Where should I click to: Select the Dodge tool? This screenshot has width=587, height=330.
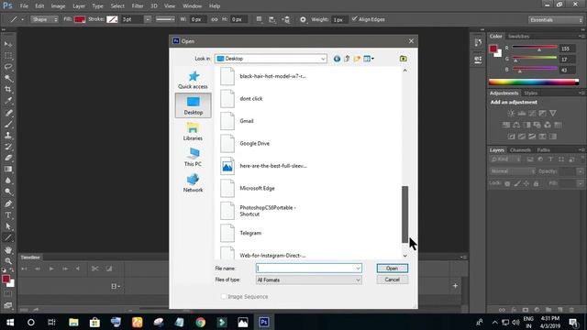coord(8,192)
